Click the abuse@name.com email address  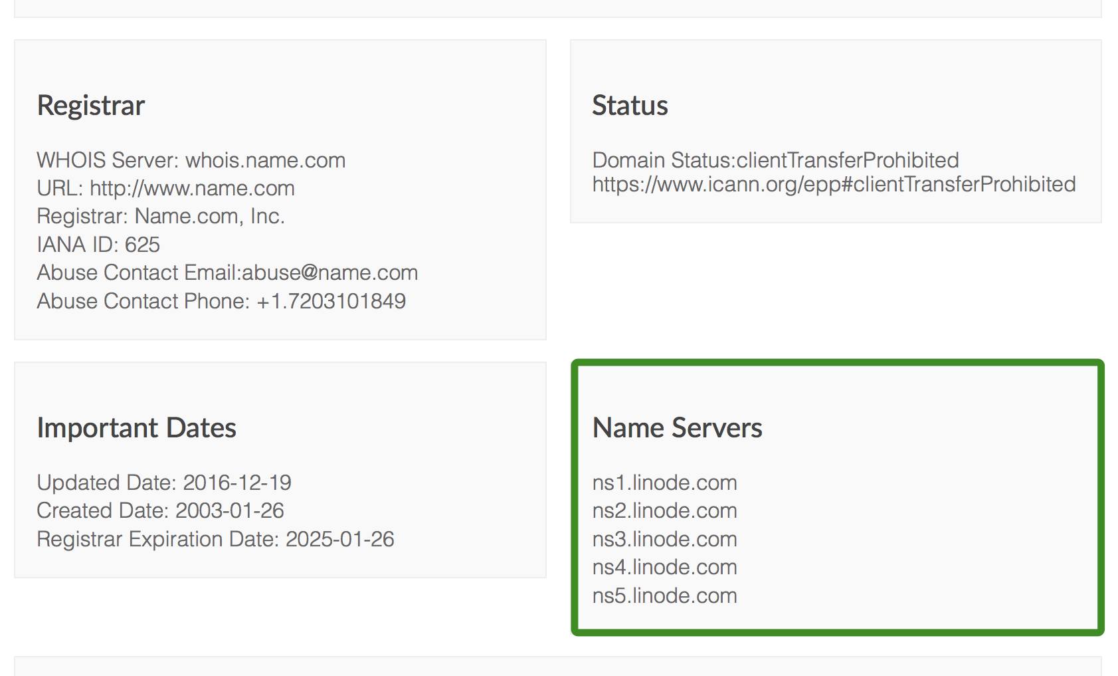pos(329,273)
